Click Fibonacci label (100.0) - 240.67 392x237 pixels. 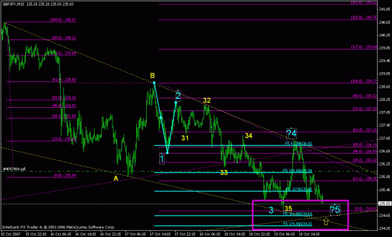click(63, 19)
